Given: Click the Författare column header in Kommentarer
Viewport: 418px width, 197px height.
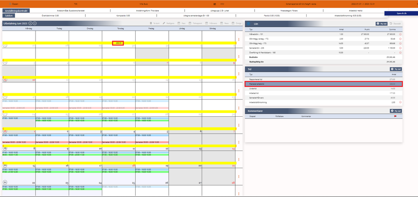Looking at the screenshot, I should 279,116.
